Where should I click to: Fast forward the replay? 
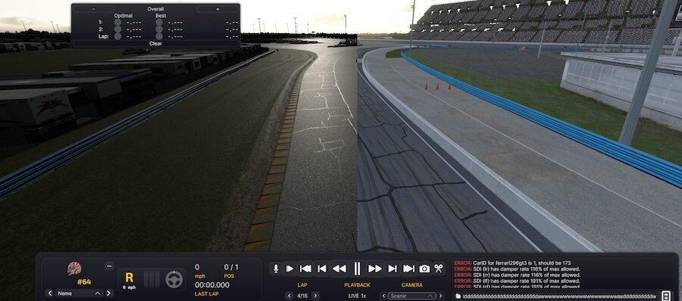(375, 268)
